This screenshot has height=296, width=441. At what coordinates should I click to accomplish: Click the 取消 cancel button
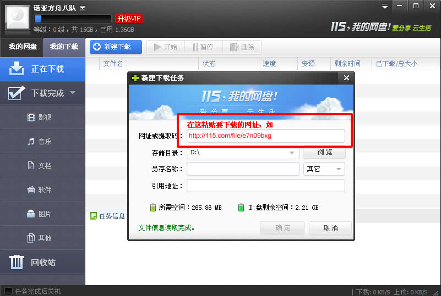click(330, 228)
